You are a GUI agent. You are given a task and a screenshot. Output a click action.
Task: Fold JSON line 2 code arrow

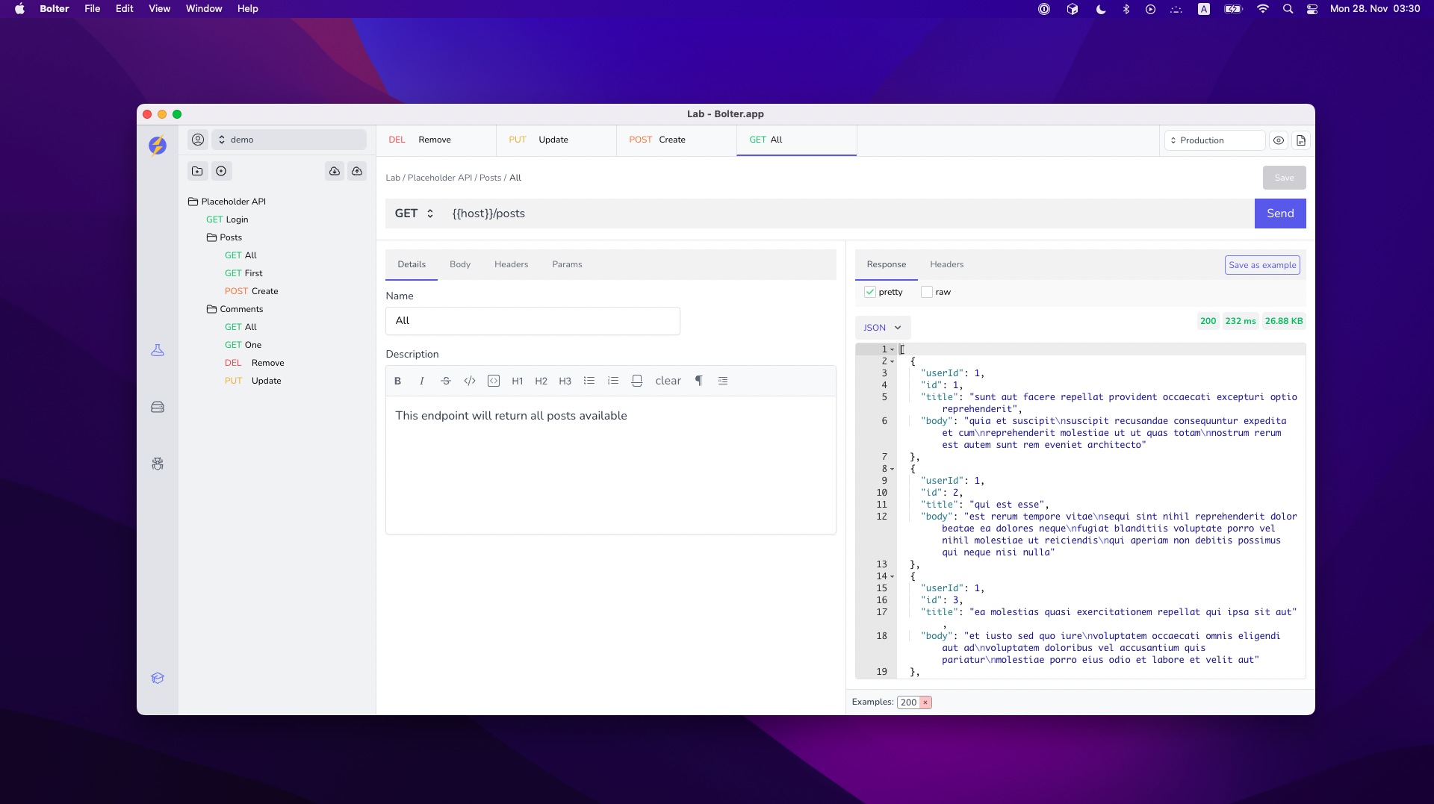(892, 361)
